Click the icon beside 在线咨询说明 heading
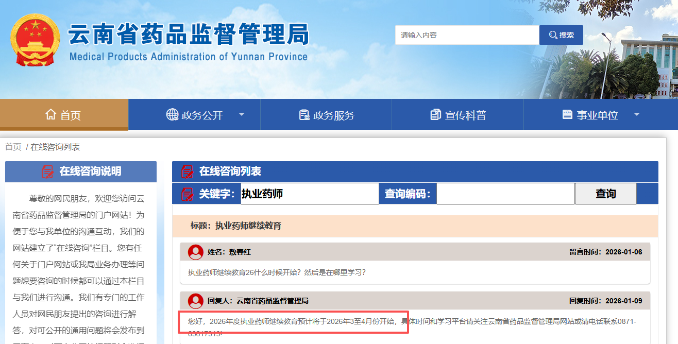 47,171
